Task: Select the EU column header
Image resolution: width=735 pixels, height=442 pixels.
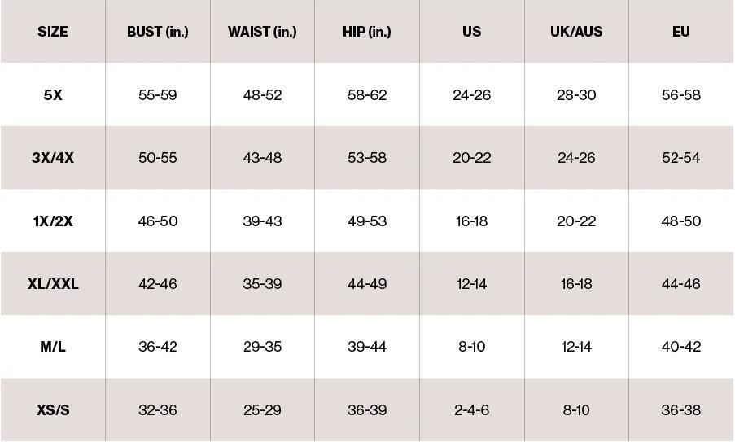Action: (681, 32)
